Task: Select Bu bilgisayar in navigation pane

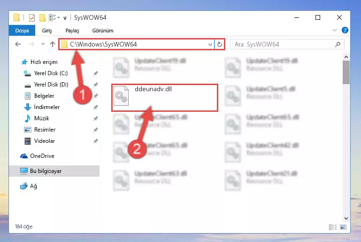Action: coord(54,171)
